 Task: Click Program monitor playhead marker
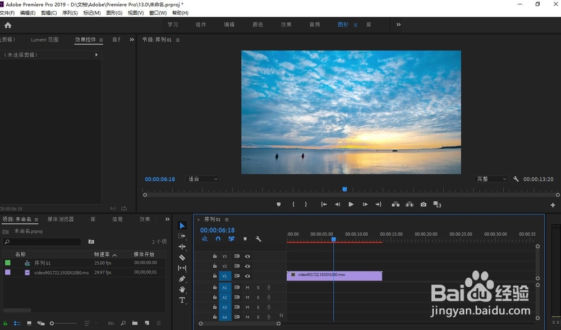tap(344, 189)
